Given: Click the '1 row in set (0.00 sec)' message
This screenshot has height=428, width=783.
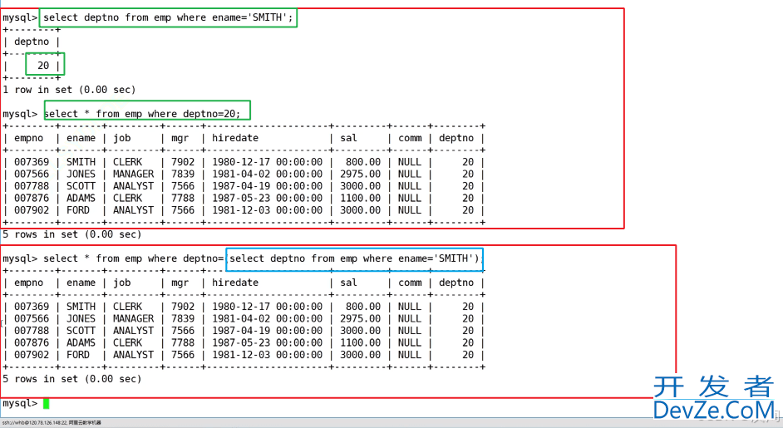Looking at the screenshot, I should pos(69,90).
